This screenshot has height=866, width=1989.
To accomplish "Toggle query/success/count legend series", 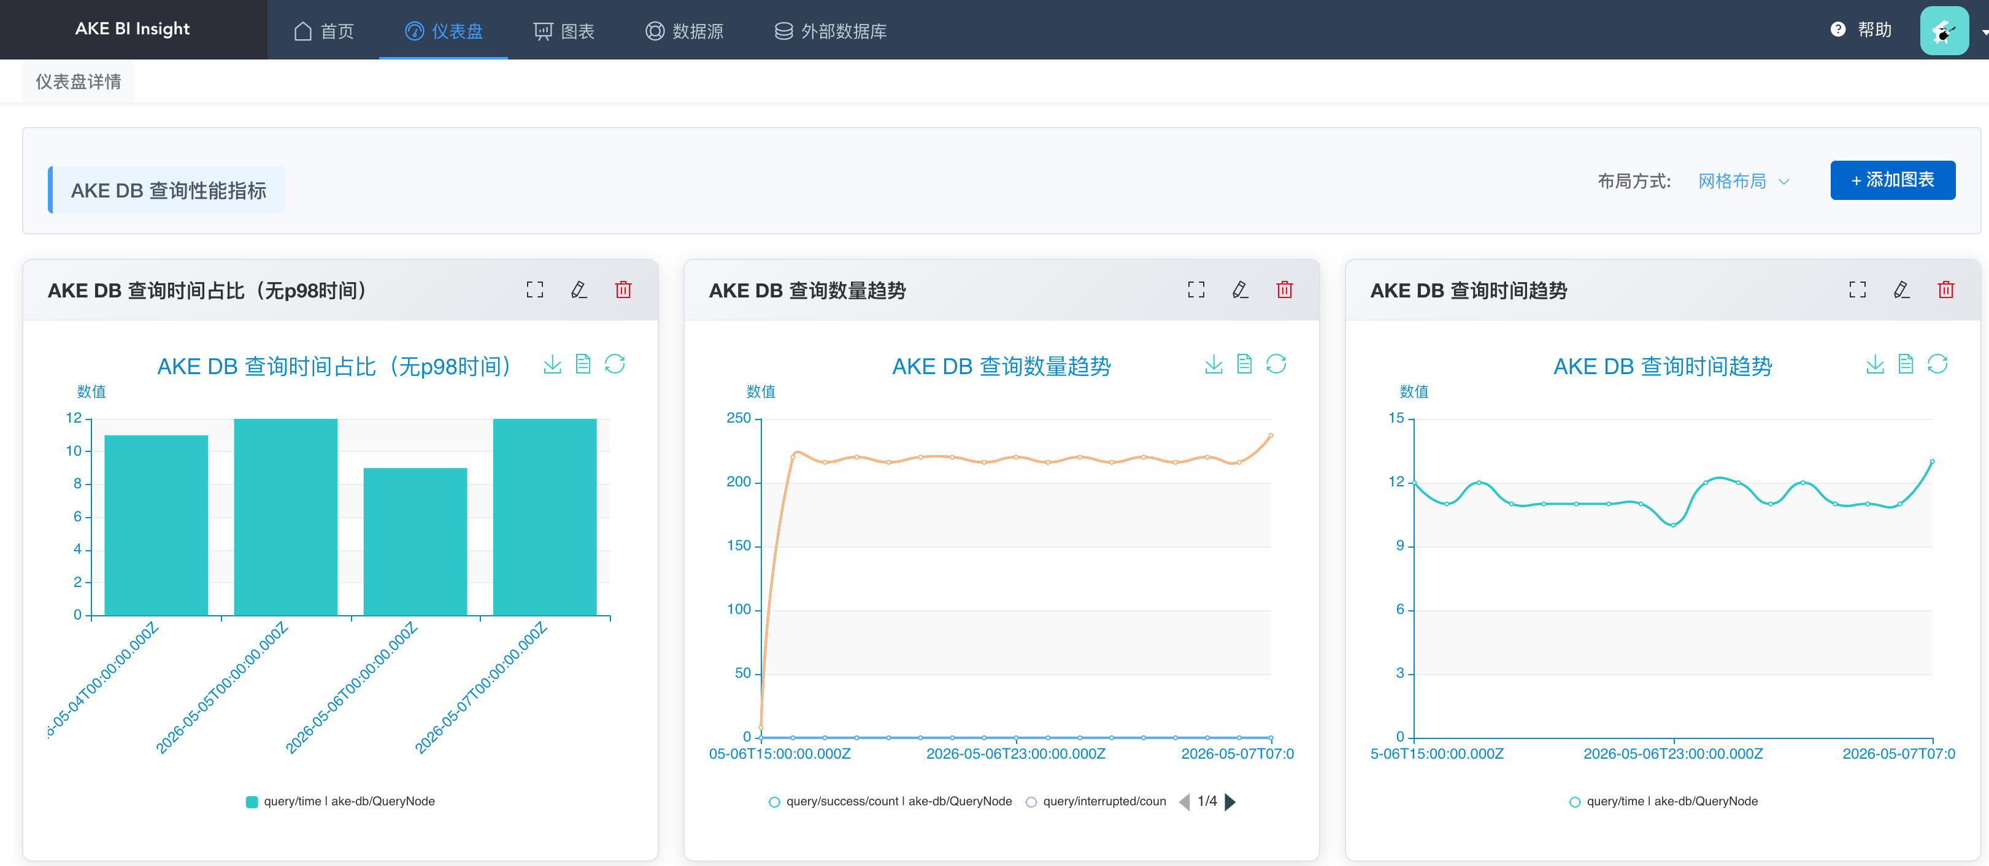I will pyautogui.click(x=890, y=801).
